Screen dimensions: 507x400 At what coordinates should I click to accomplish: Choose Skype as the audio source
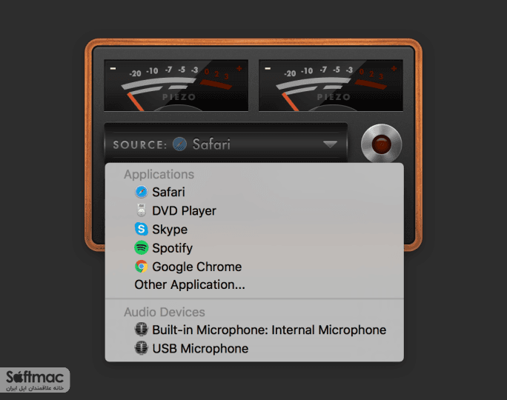click(x=170, y=230)
